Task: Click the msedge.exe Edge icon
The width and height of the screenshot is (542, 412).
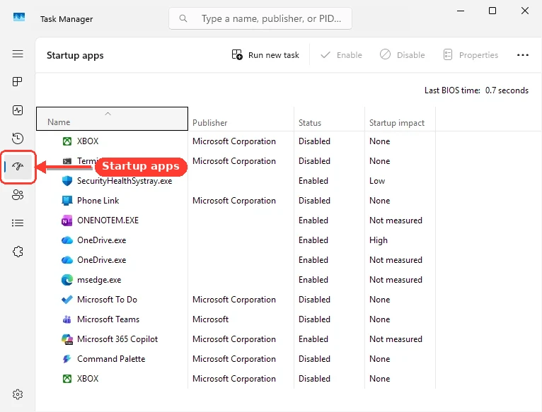Action: [x=67, y=280]
